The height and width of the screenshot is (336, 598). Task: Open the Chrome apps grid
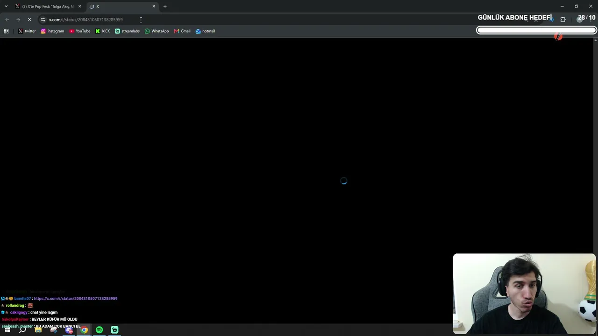[x=6, y=31]
